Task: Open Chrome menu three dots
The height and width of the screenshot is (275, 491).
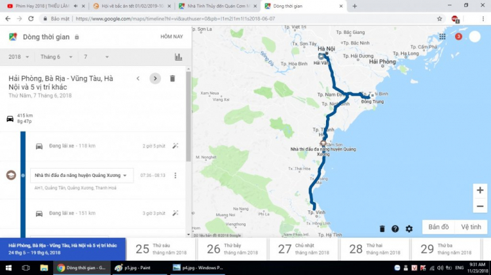Action: coord(483,19)
